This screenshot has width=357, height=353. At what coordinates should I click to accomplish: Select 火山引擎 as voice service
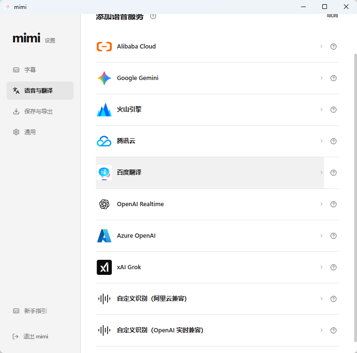[210, 110]
